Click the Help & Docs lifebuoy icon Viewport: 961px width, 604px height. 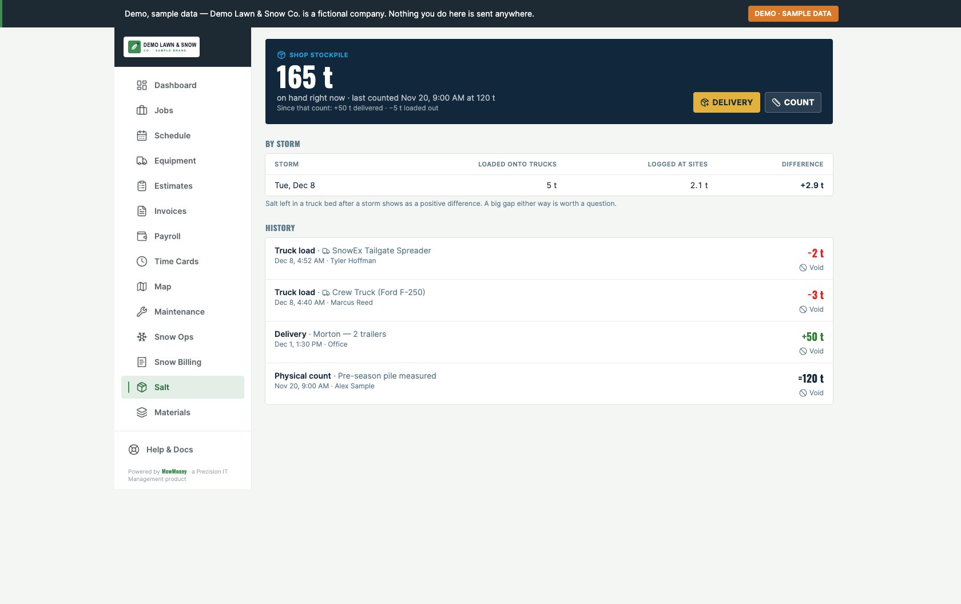tap(134, 450)
